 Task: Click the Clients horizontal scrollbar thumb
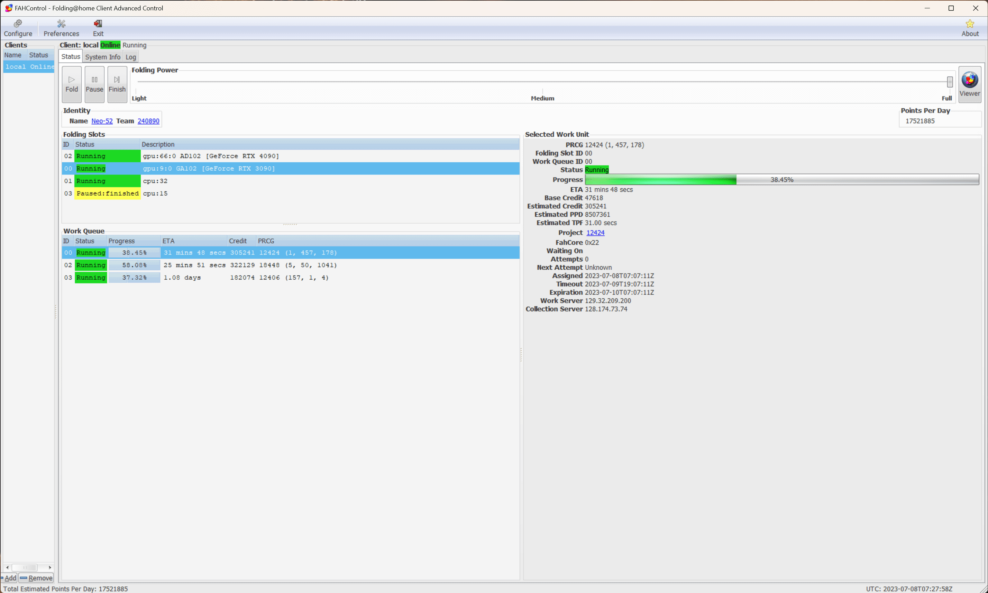click(24, 567)
